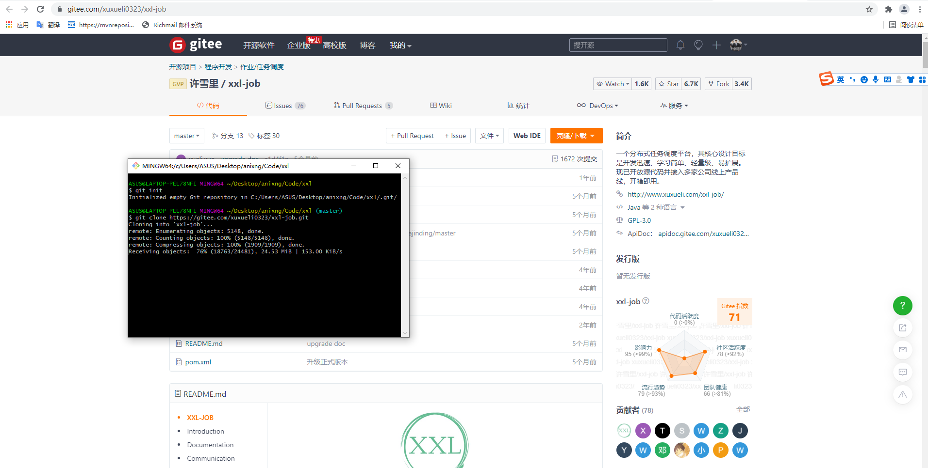928x468 pixels.
Task: View 分支 13 branches link
Action: coord(228,136)
